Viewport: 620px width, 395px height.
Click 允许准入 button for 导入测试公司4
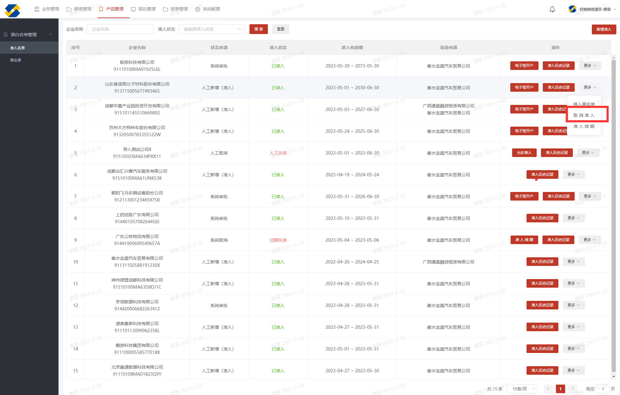[524, 153]
